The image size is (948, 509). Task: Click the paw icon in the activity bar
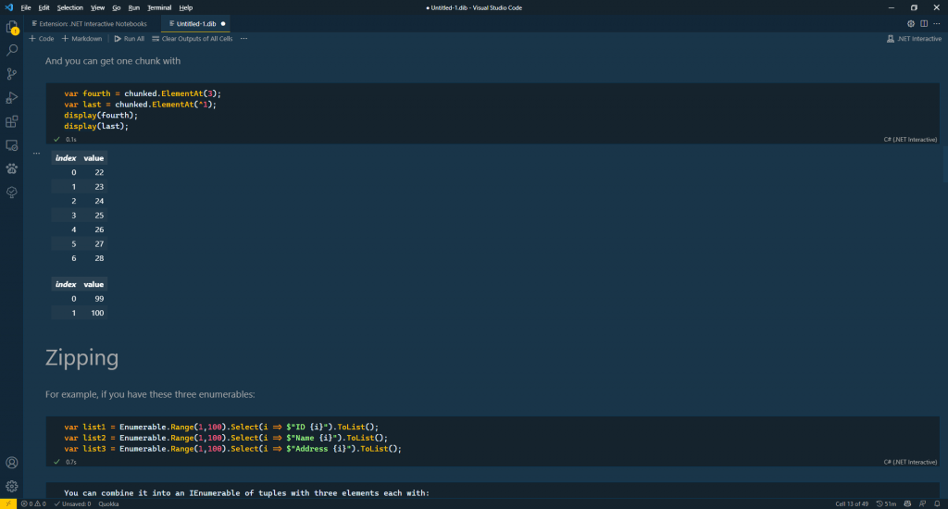click(11, 168)
